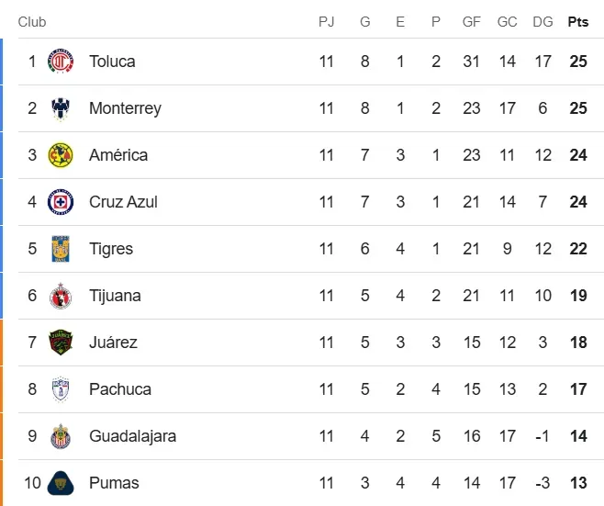Click the PJ column header
Image resolution: width=604 pixels, height=506 pixels.
pyautogui.click(x=327, y=22)
